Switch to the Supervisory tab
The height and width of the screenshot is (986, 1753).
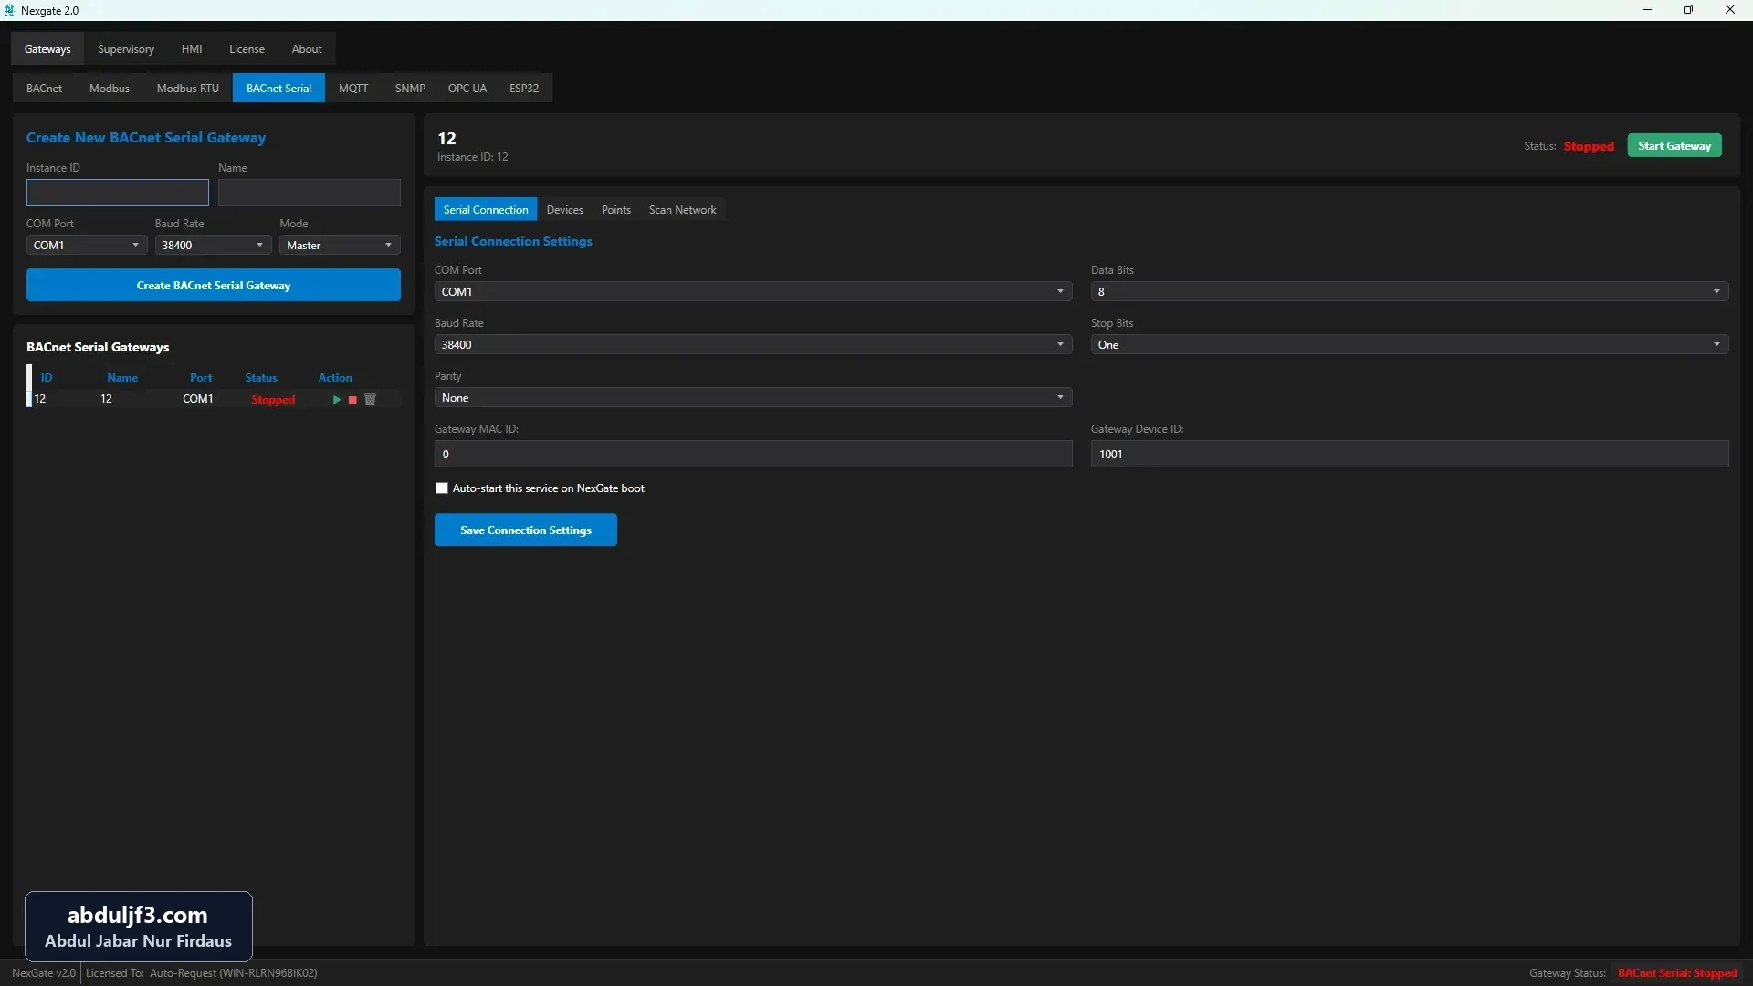click(126, 49)
